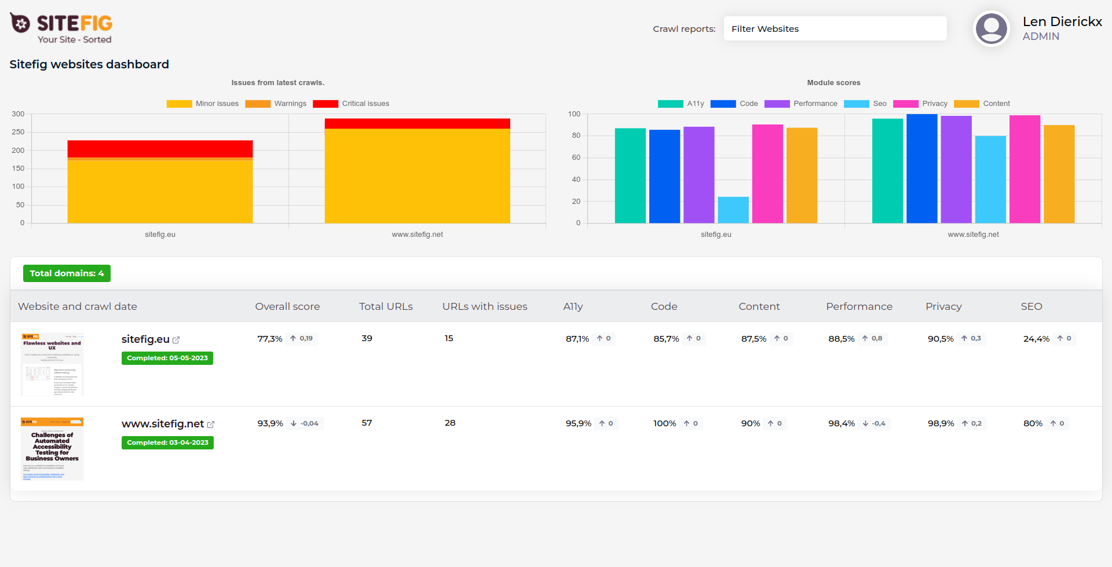1112x567 pixels.
Task: Click the up arrow 0,8 performance change
Action: 872,338
